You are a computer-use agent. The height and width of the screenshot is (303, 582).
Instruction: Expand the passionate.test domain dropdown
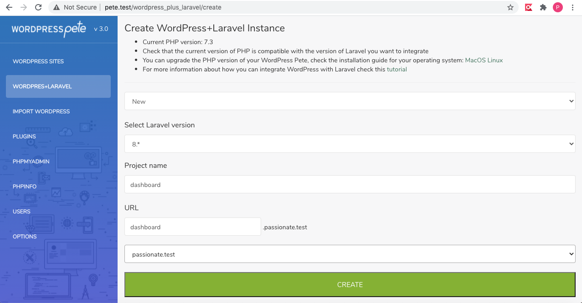pyautogui.click(x=350, y=254)
